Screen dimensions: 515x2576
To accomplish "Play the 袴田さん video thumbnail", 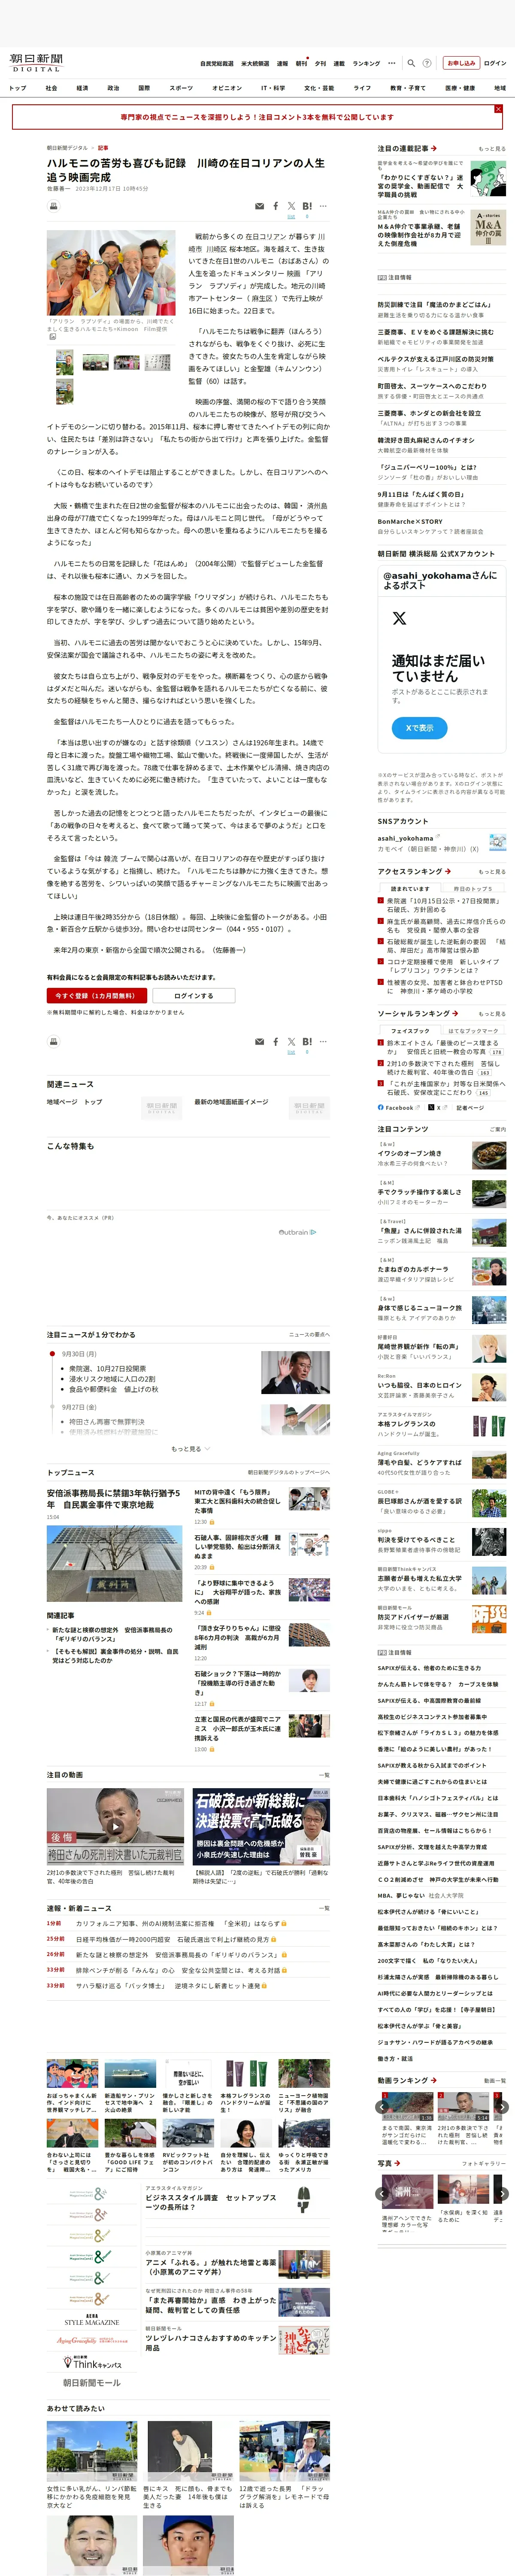I will [115, 1826].
